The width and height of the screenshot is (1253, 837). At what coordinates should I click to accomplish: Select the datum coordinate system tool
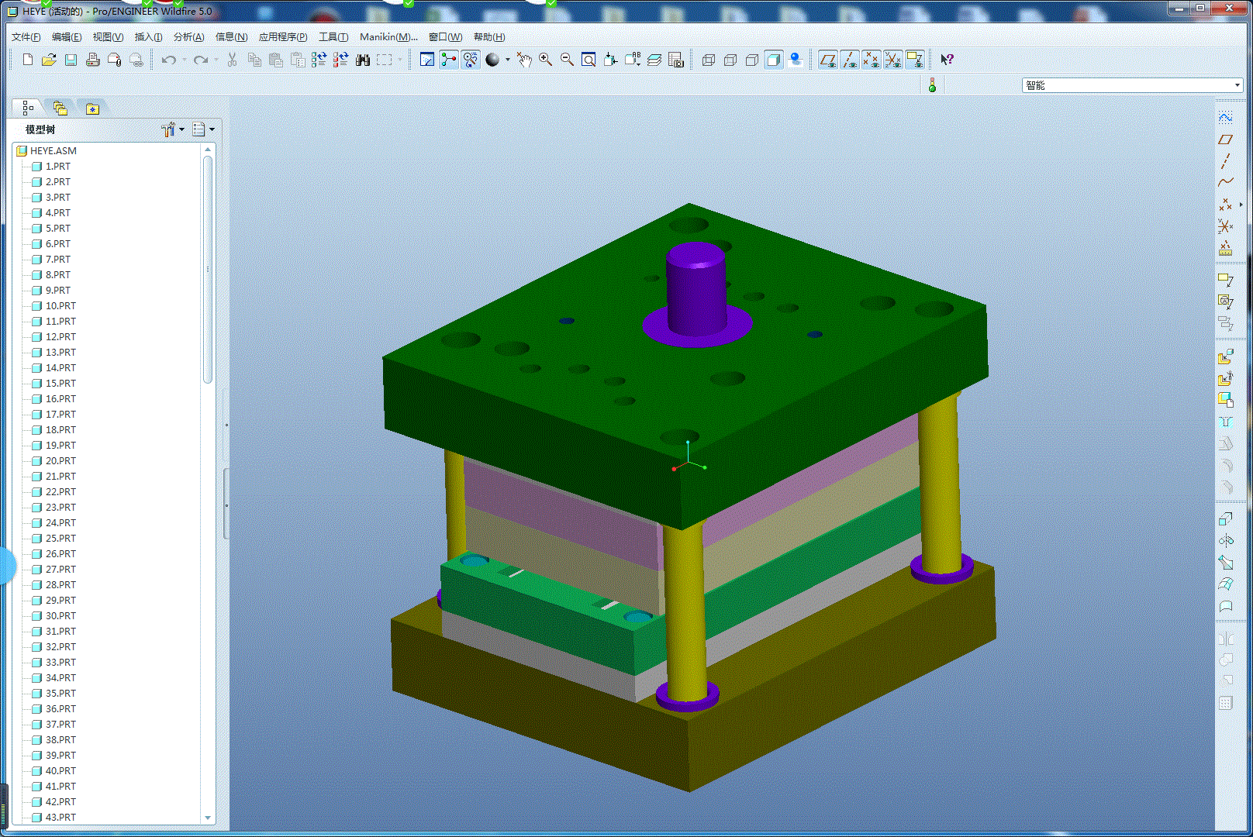tap(1225, 226)
